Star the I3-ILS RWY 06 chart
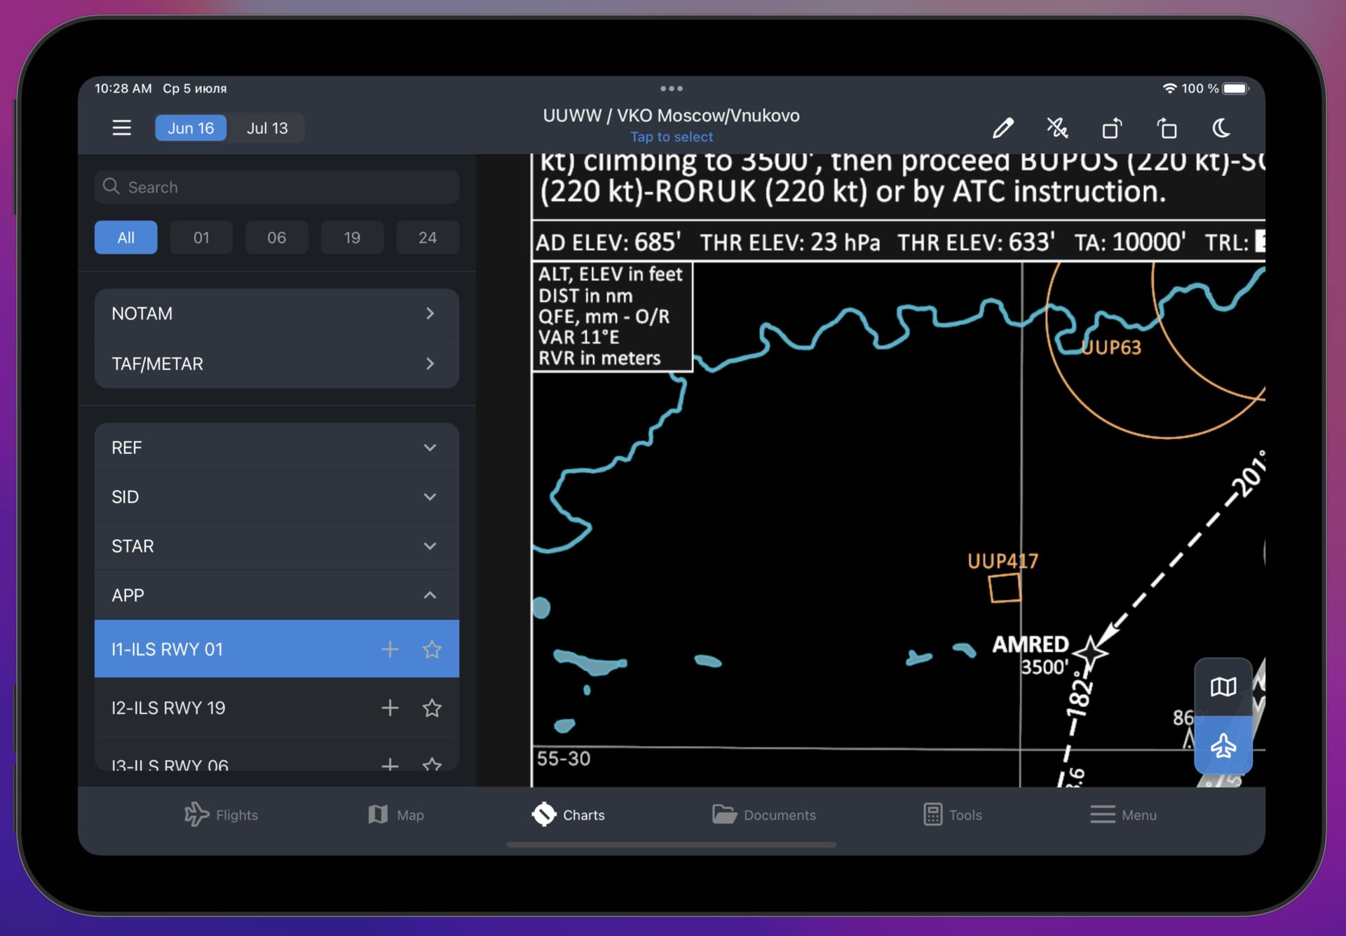This screenshot has height=936, width=1346. (x=432, y=764)
